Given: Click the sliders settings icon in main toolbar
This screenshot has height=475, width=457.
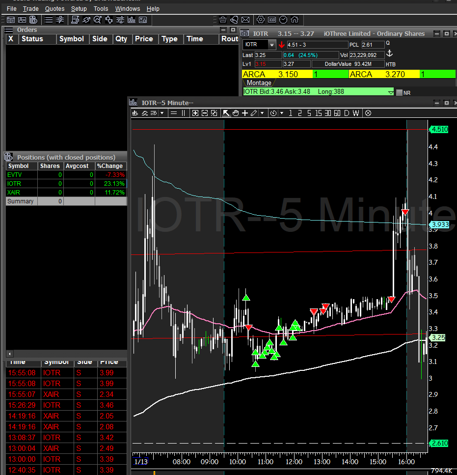Looking at the screenshot, I should (120, 20).
